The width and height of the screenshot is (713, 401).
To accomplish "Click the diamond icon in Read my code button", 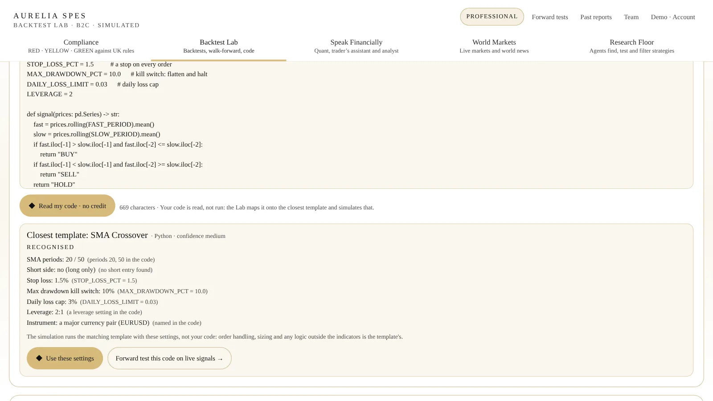I will click(32, 206).
